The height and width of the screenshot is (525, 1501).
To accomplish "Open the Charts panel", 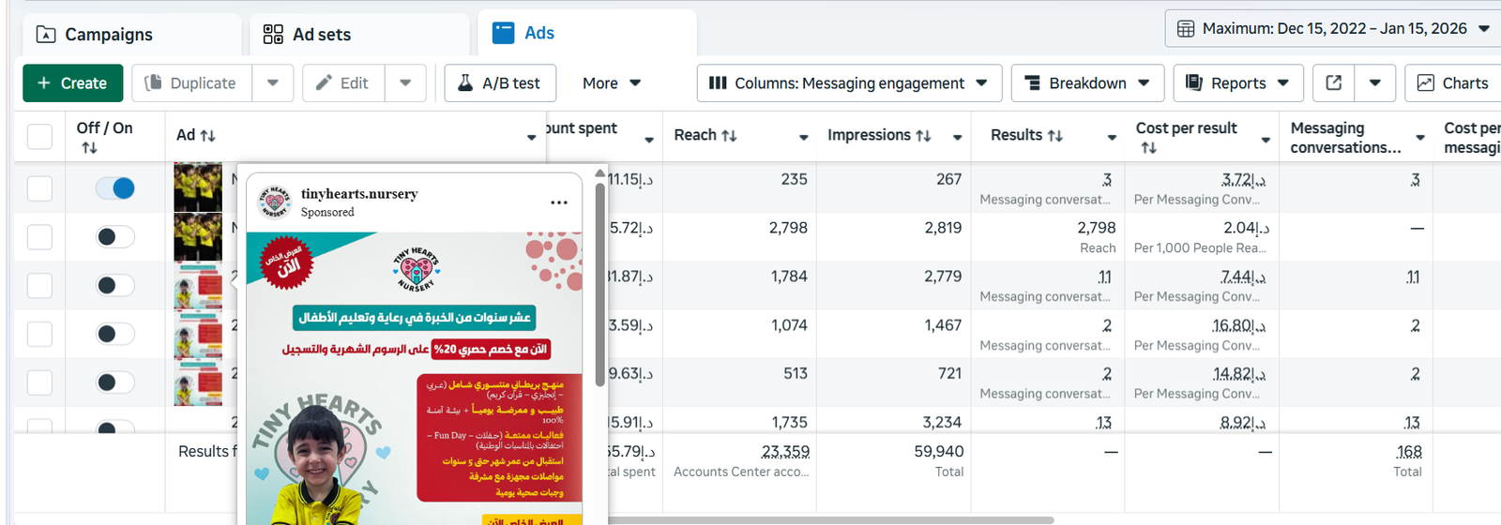I will [1453, 83].
